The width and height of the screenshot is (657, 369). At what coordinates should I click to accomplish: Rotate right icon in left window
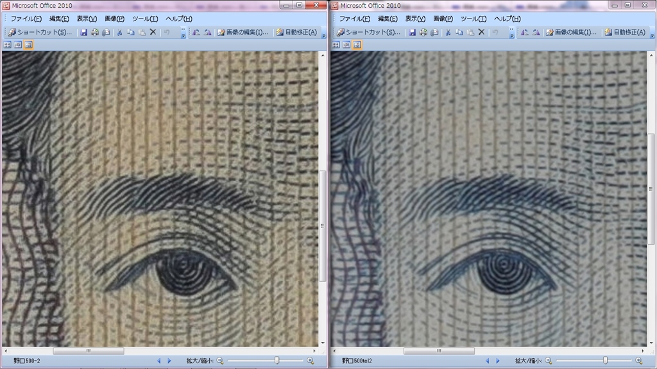point(207,32)
